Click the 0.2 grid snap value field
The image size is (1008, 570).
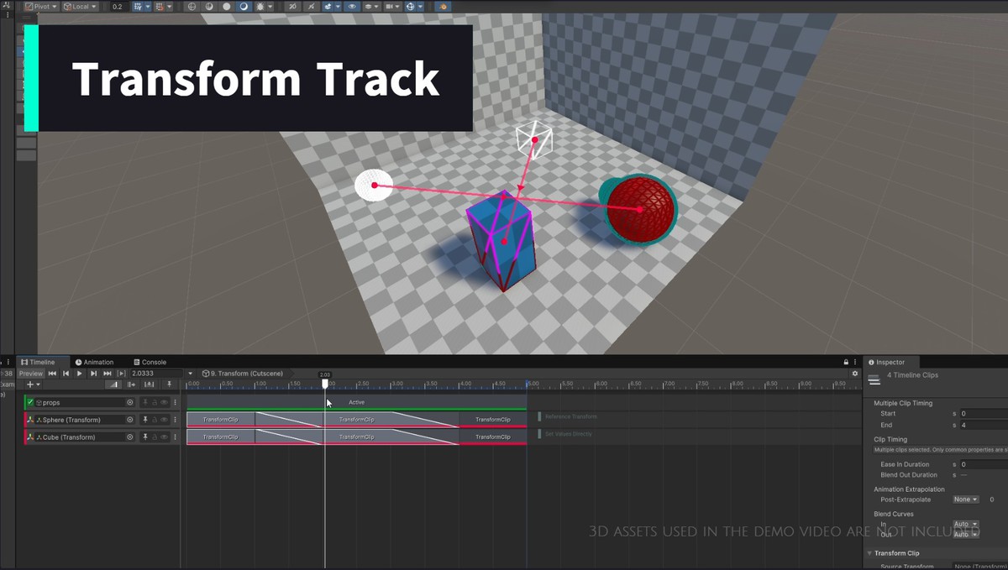coord(119,7)
